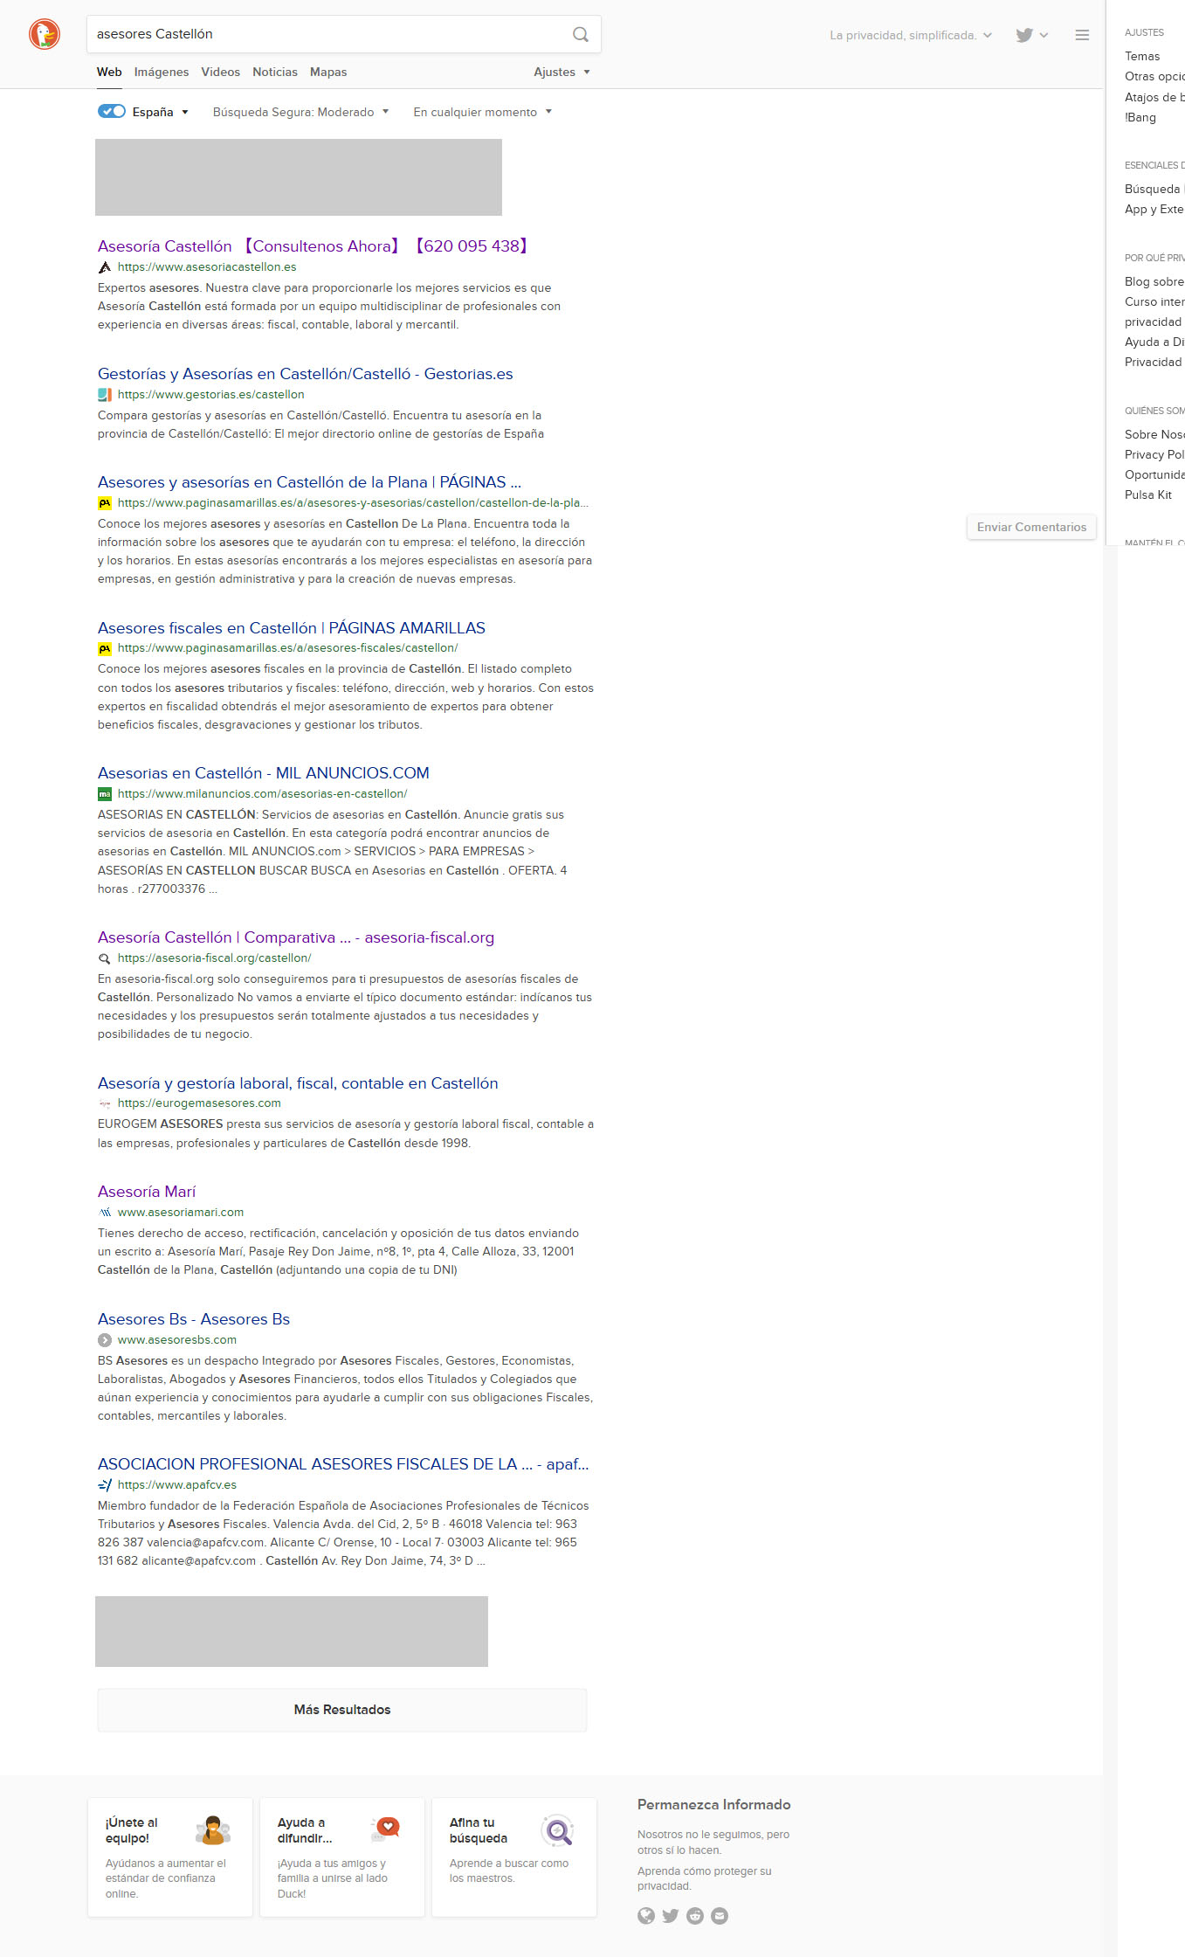The image size is (1185, 1957).
Task: Click the DuckDuckGo logo
Action: click(45, 34)
